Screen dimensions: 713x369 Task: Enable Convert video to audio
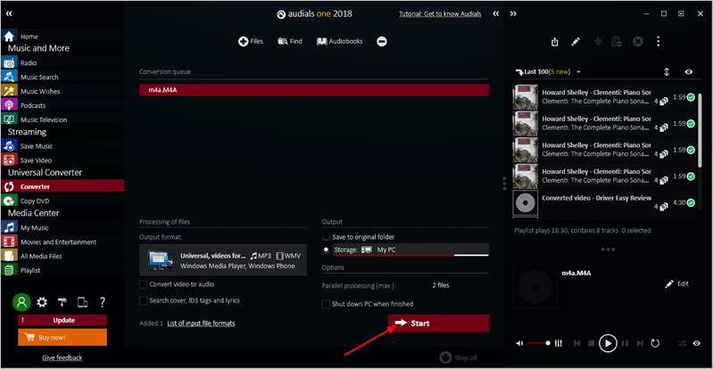[x=144, y=284]
